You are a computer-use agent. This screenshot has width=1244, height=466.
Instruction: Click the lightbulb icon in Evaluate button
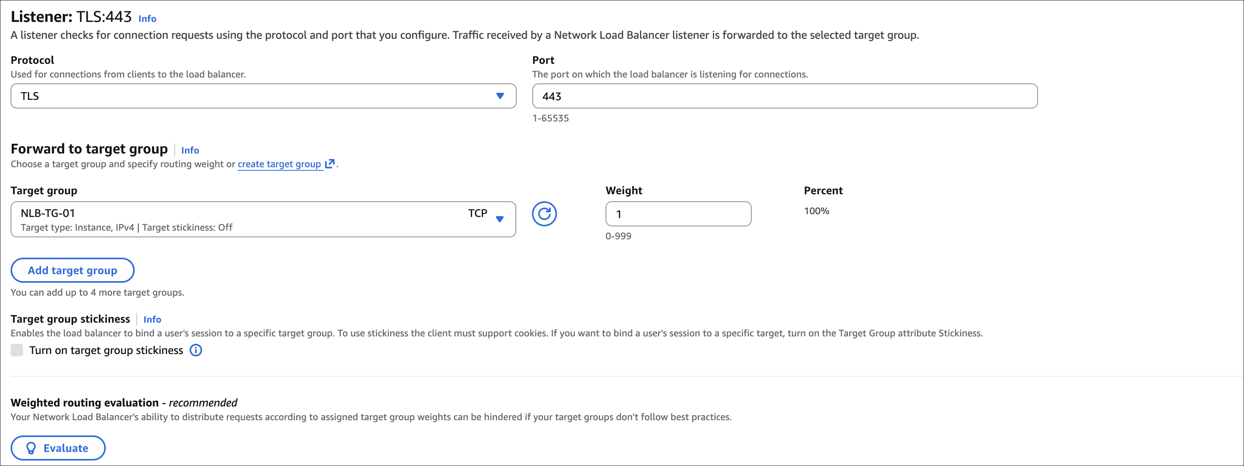(x=31, y=448)
